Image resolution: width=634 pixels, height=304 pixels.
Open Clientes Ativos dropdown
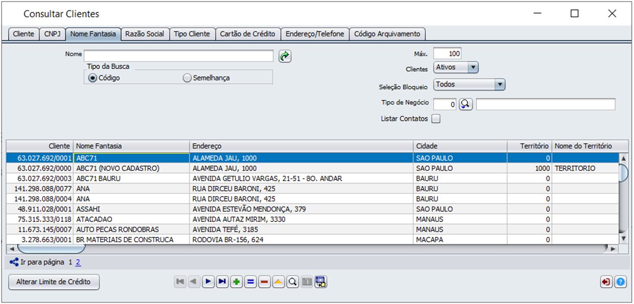(x=456, y=67)
